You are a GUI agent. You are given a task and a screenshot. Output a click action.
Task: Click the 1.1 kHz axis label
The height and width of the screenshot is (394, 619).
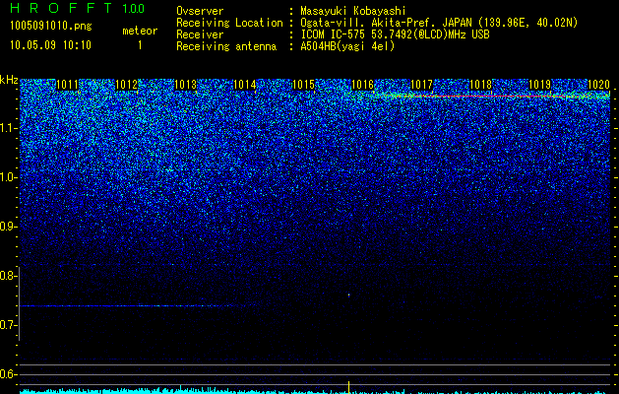(x=8, y=128)
